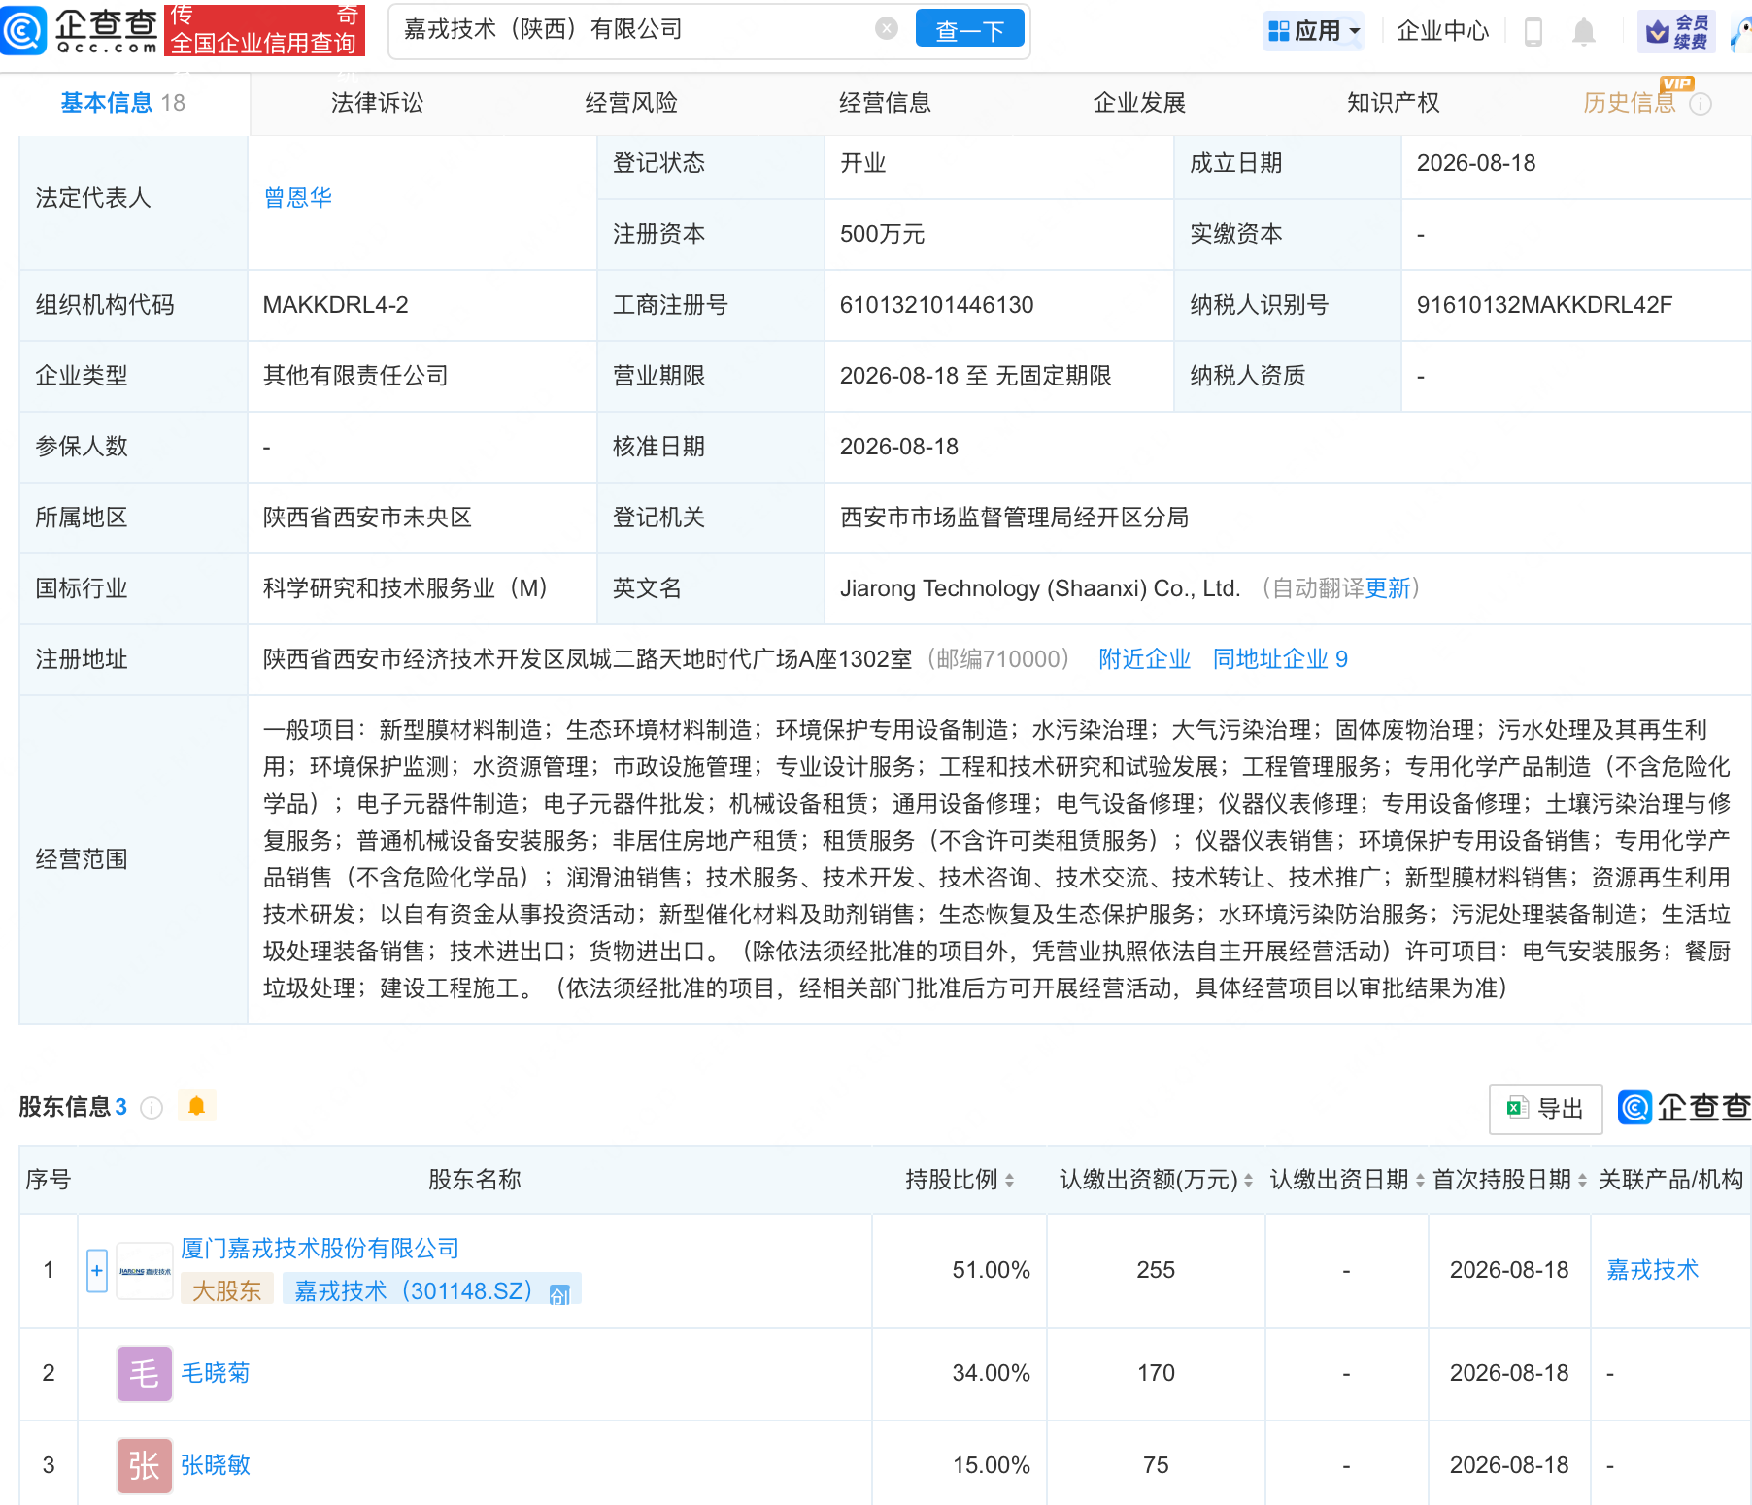Select 西安市市场监督管理局经开区分局 registration authority

click(1014, 518)
